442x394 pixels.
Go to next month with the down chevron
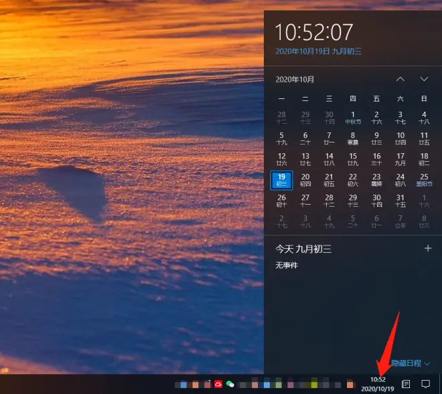(424, 79)
